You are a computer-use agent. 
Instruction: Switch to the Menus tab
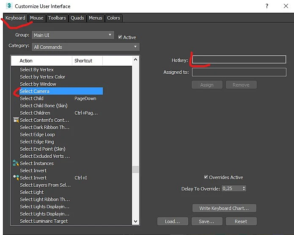point(96,18)
